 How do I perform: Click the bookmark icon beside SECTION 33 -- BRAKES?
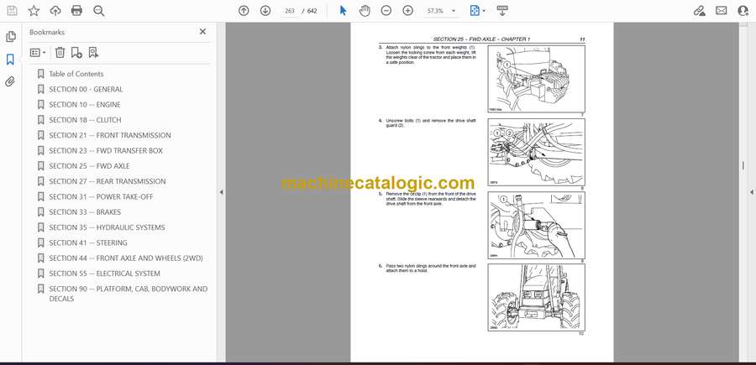click(40, 212)
